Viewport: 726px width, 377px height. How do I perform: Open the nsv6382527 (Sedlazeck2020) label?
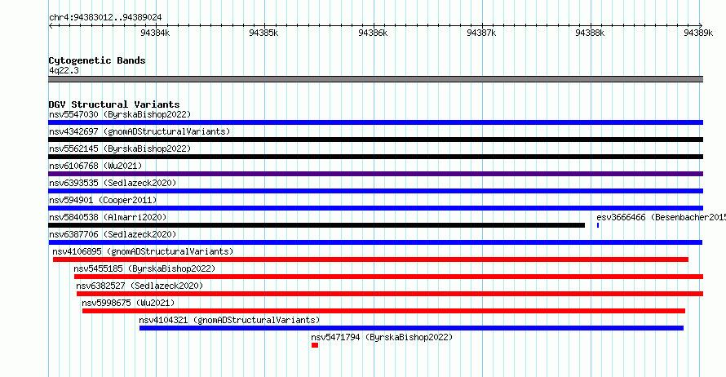point(139,286)
